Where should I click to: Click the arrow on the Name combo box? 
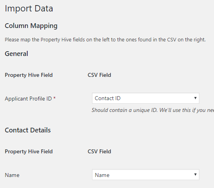point(195,175)
